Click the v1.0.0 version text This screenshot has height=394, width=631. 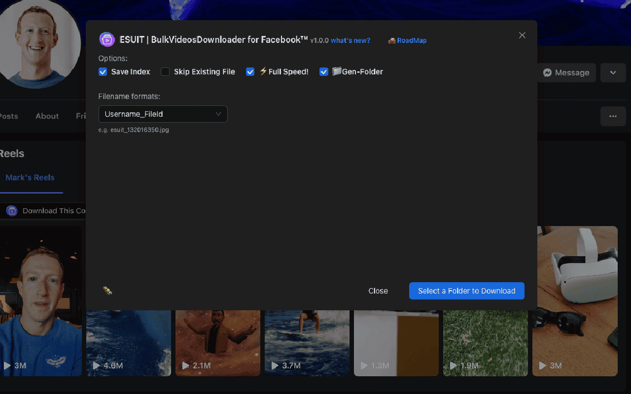(x=319, y=40)
